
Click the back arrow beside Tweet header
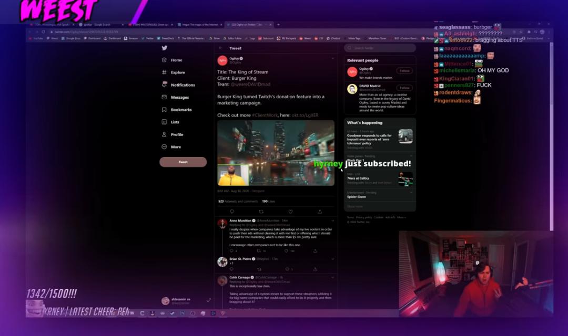click(x=220, y=48)
